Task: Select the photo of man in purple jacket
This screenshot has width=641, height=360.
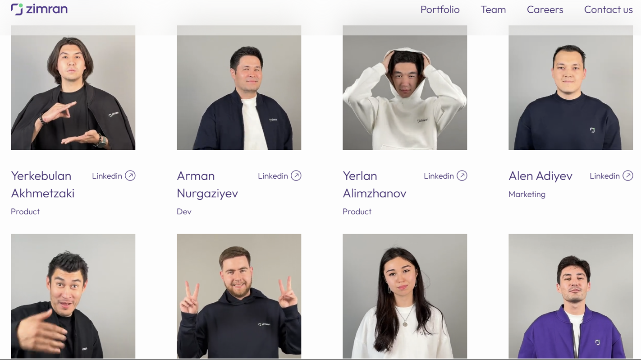Action: point(571,296)
